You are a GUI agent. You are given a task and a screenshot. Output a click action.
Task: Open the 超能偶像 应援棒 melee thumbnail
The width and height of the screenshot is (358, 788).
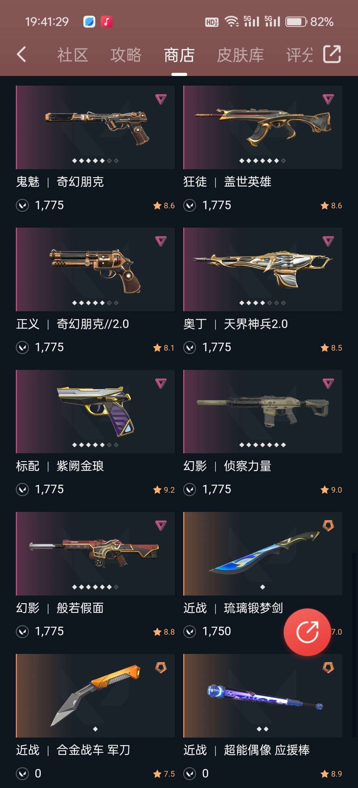[263, 695]
